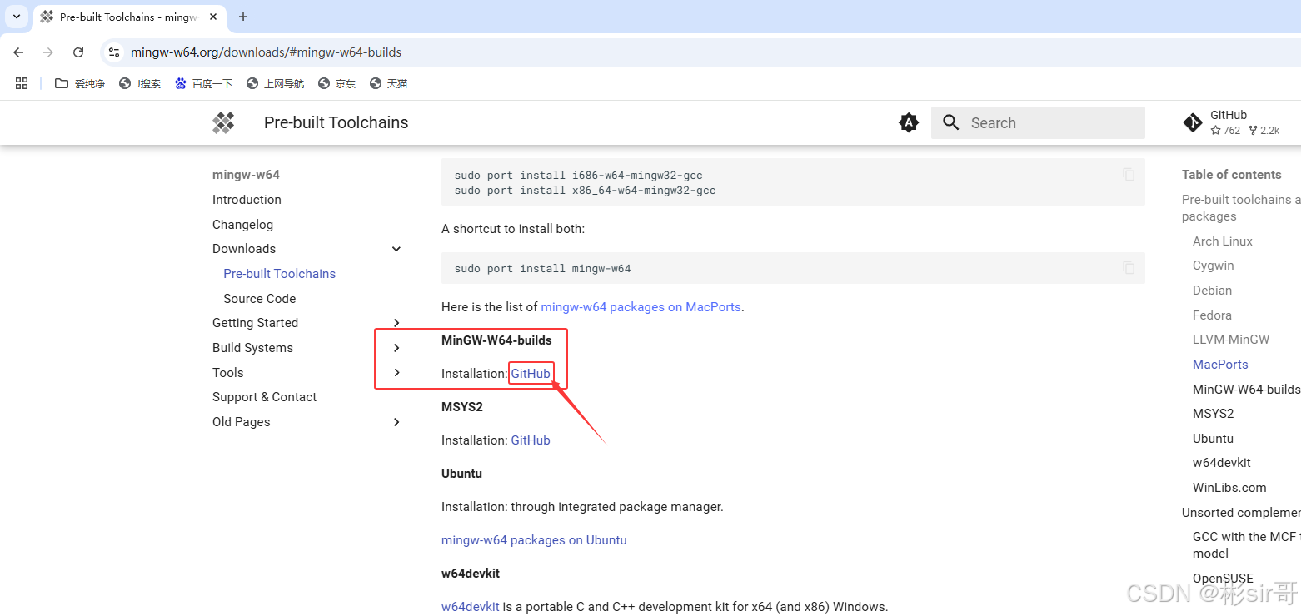Open the 百度一下 bookmark
Image resolution: width=1301 pixels, height=616 pixels.
click(x=203, y=83)
